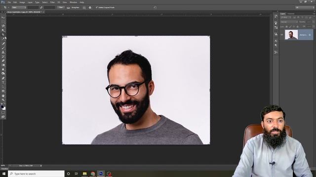Open the Normal blend mode dropdown
Image resolution: width=316 pixels, height=177 pixels.
pos(289,22)
